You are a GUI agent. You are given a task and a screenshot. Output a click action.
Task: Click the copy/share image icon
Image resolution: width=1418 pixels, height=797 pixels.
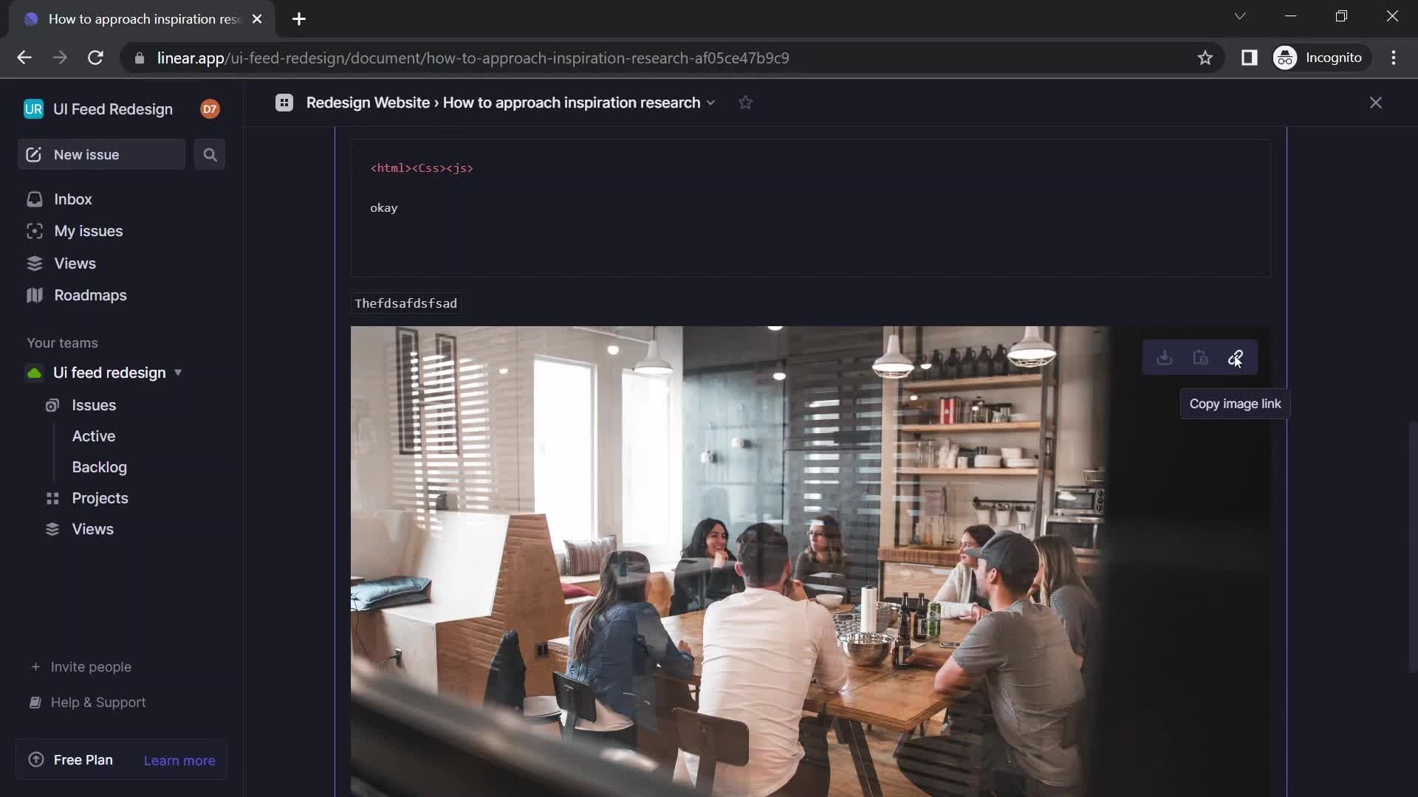pos(1235,357)
